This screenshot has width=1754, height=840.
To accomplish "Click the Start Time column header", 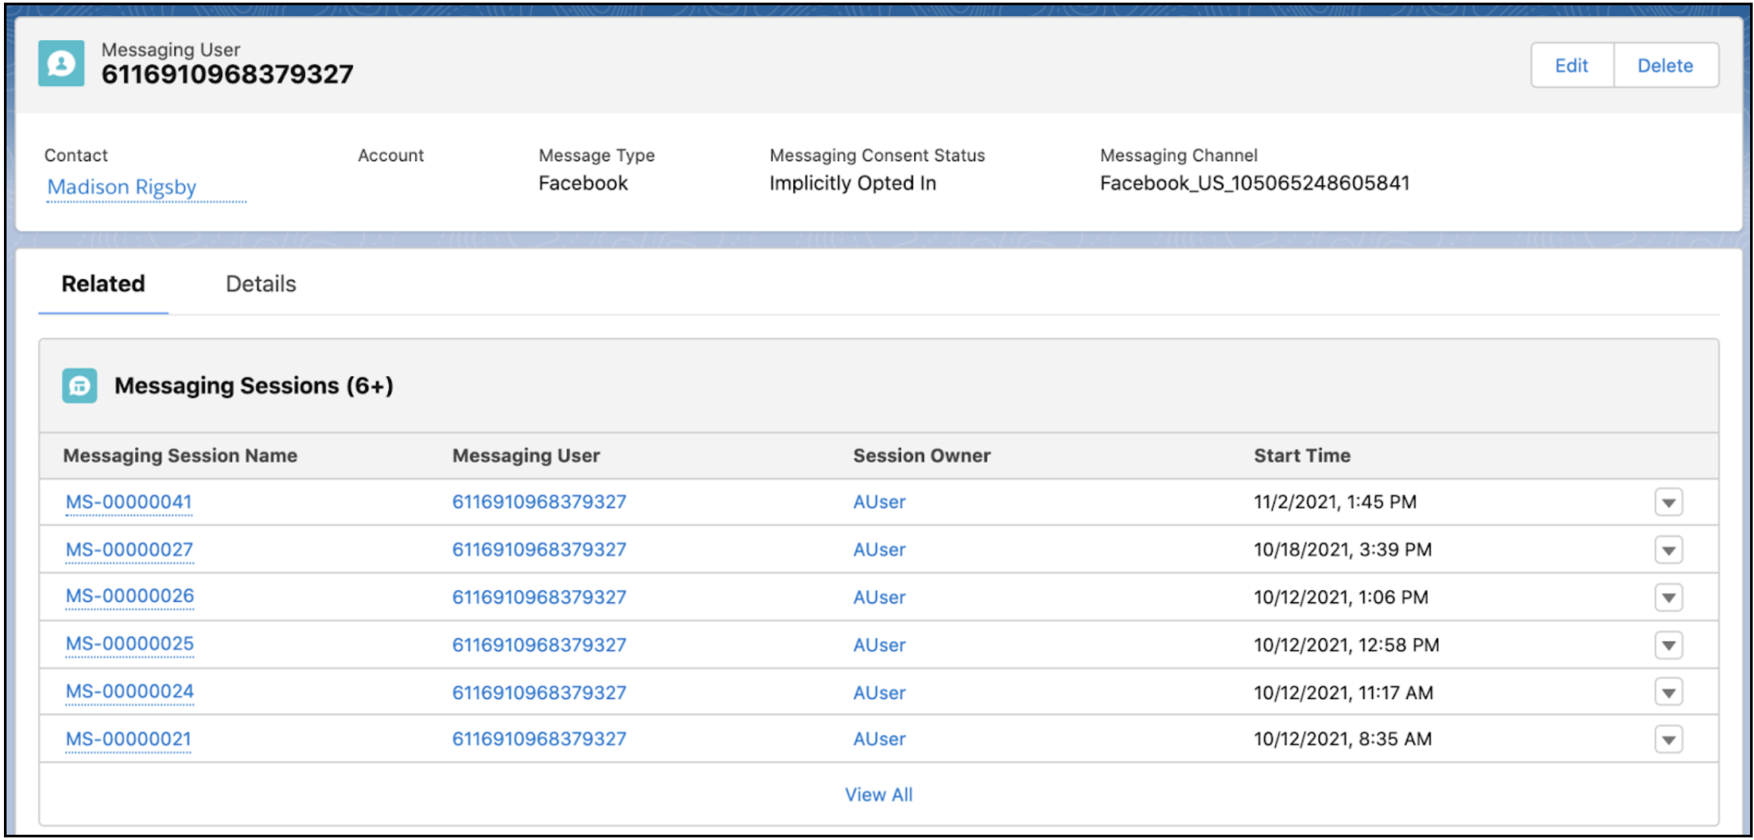I will click(1301, 456).
